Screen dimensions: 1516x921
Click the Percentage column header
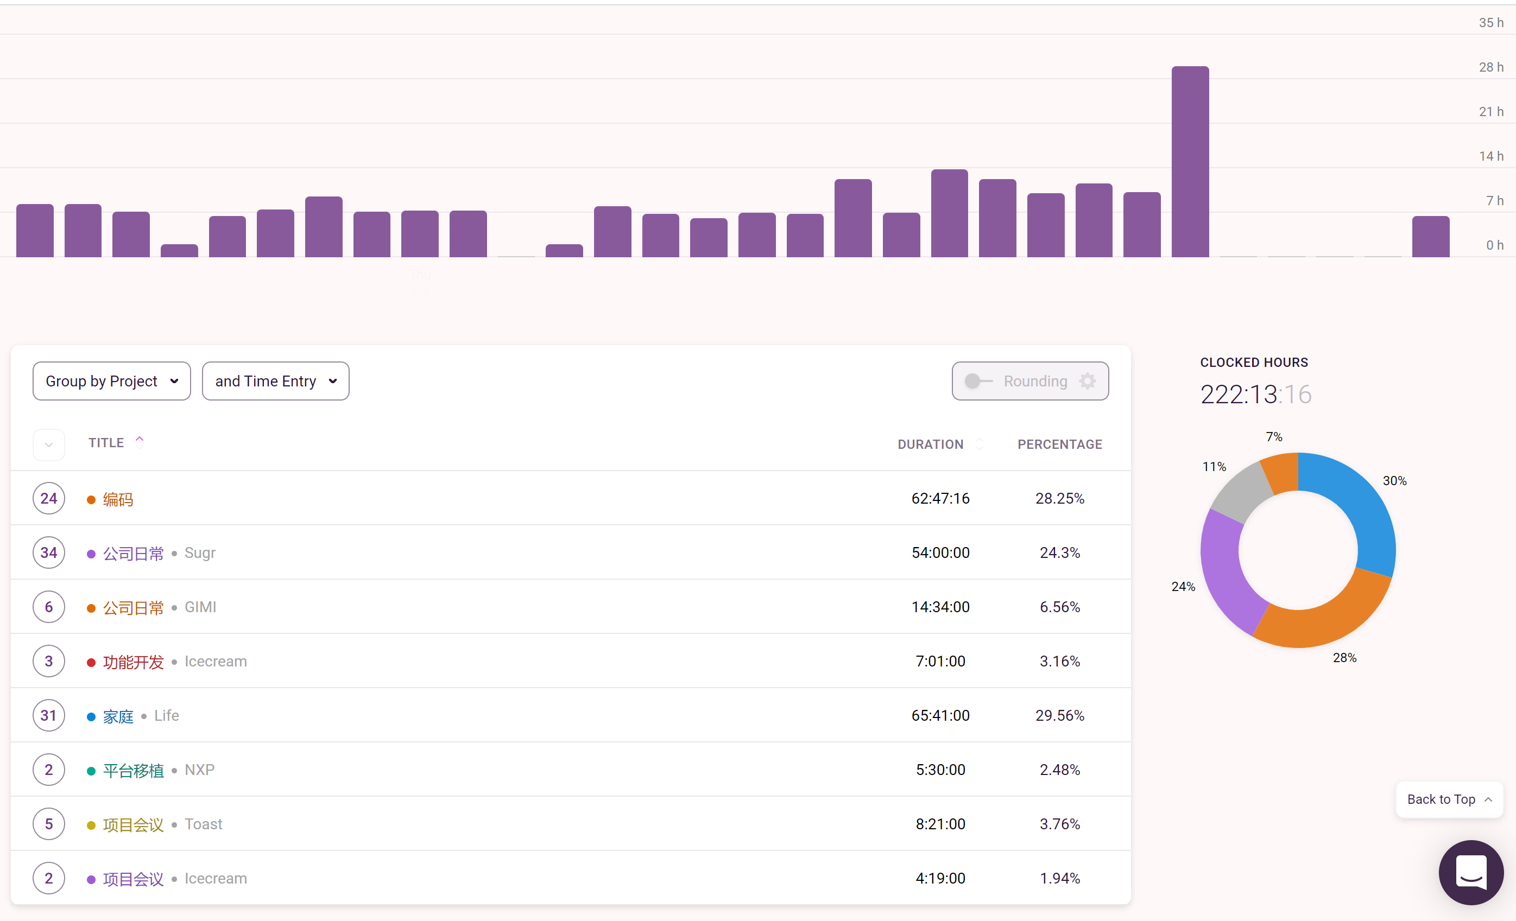click(1059, 444)
